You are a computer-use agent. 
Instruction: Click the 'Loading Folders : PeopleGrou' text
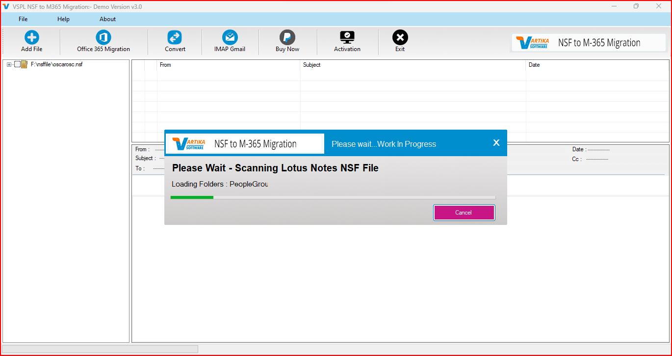pyautogui.click(x=220, y=184)
